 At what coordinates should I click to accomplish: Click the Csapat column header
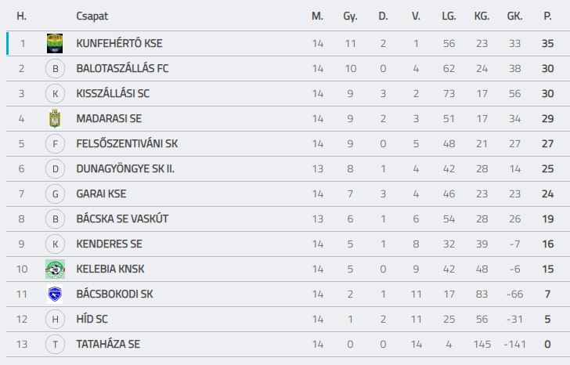(92, 16)
